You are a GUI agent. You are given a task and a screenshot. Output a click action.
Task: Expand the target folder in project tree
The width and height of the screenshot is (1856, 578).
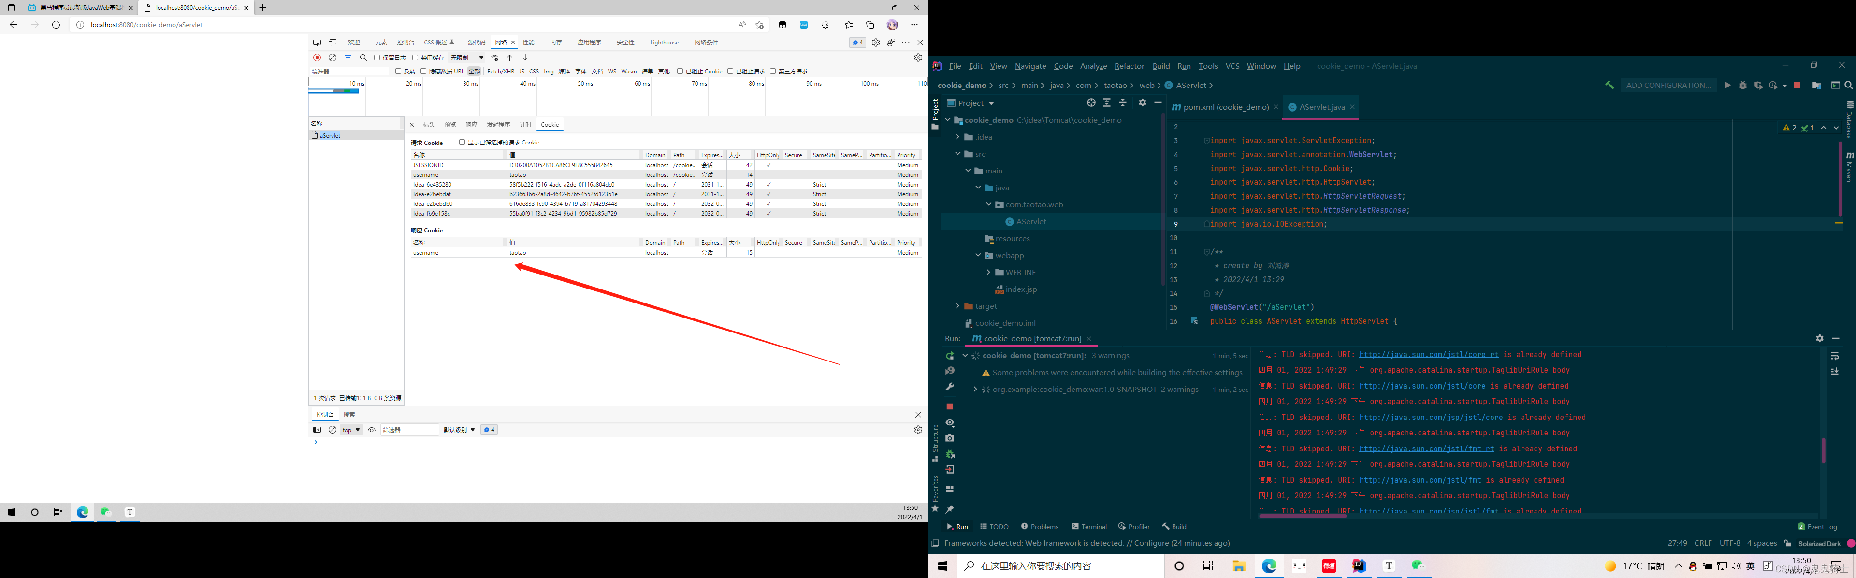point(957,306)
